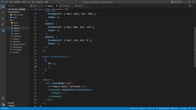This screenshot has height=110, width=196.
Task: Open vite.config.js in the explorer
Action: pyautogui.click(x=17, y=50)
